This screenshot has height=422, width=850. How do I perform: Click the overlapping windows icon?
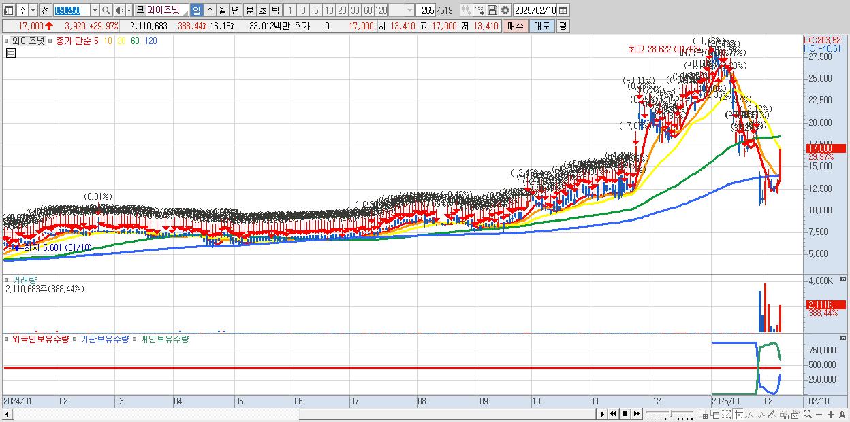point(715,415)
